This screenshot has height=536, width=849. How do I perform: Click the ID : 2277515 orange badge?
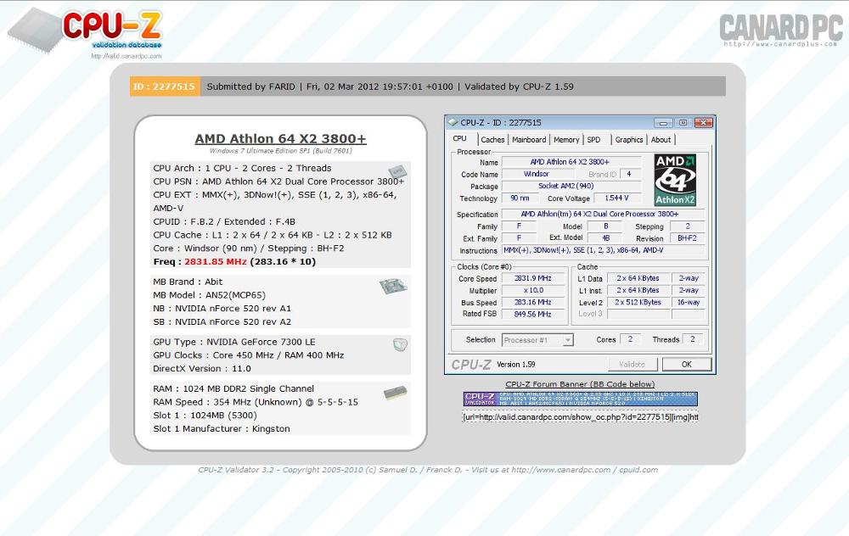(x=165, y=87)
